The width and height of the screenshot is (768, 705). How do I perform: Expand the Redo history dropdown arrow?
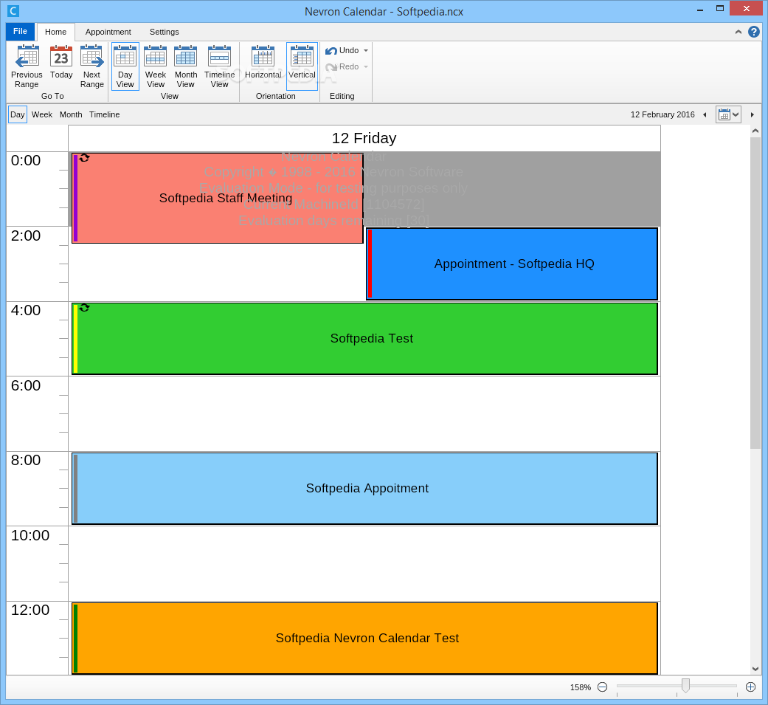click(x=366, y=66)
